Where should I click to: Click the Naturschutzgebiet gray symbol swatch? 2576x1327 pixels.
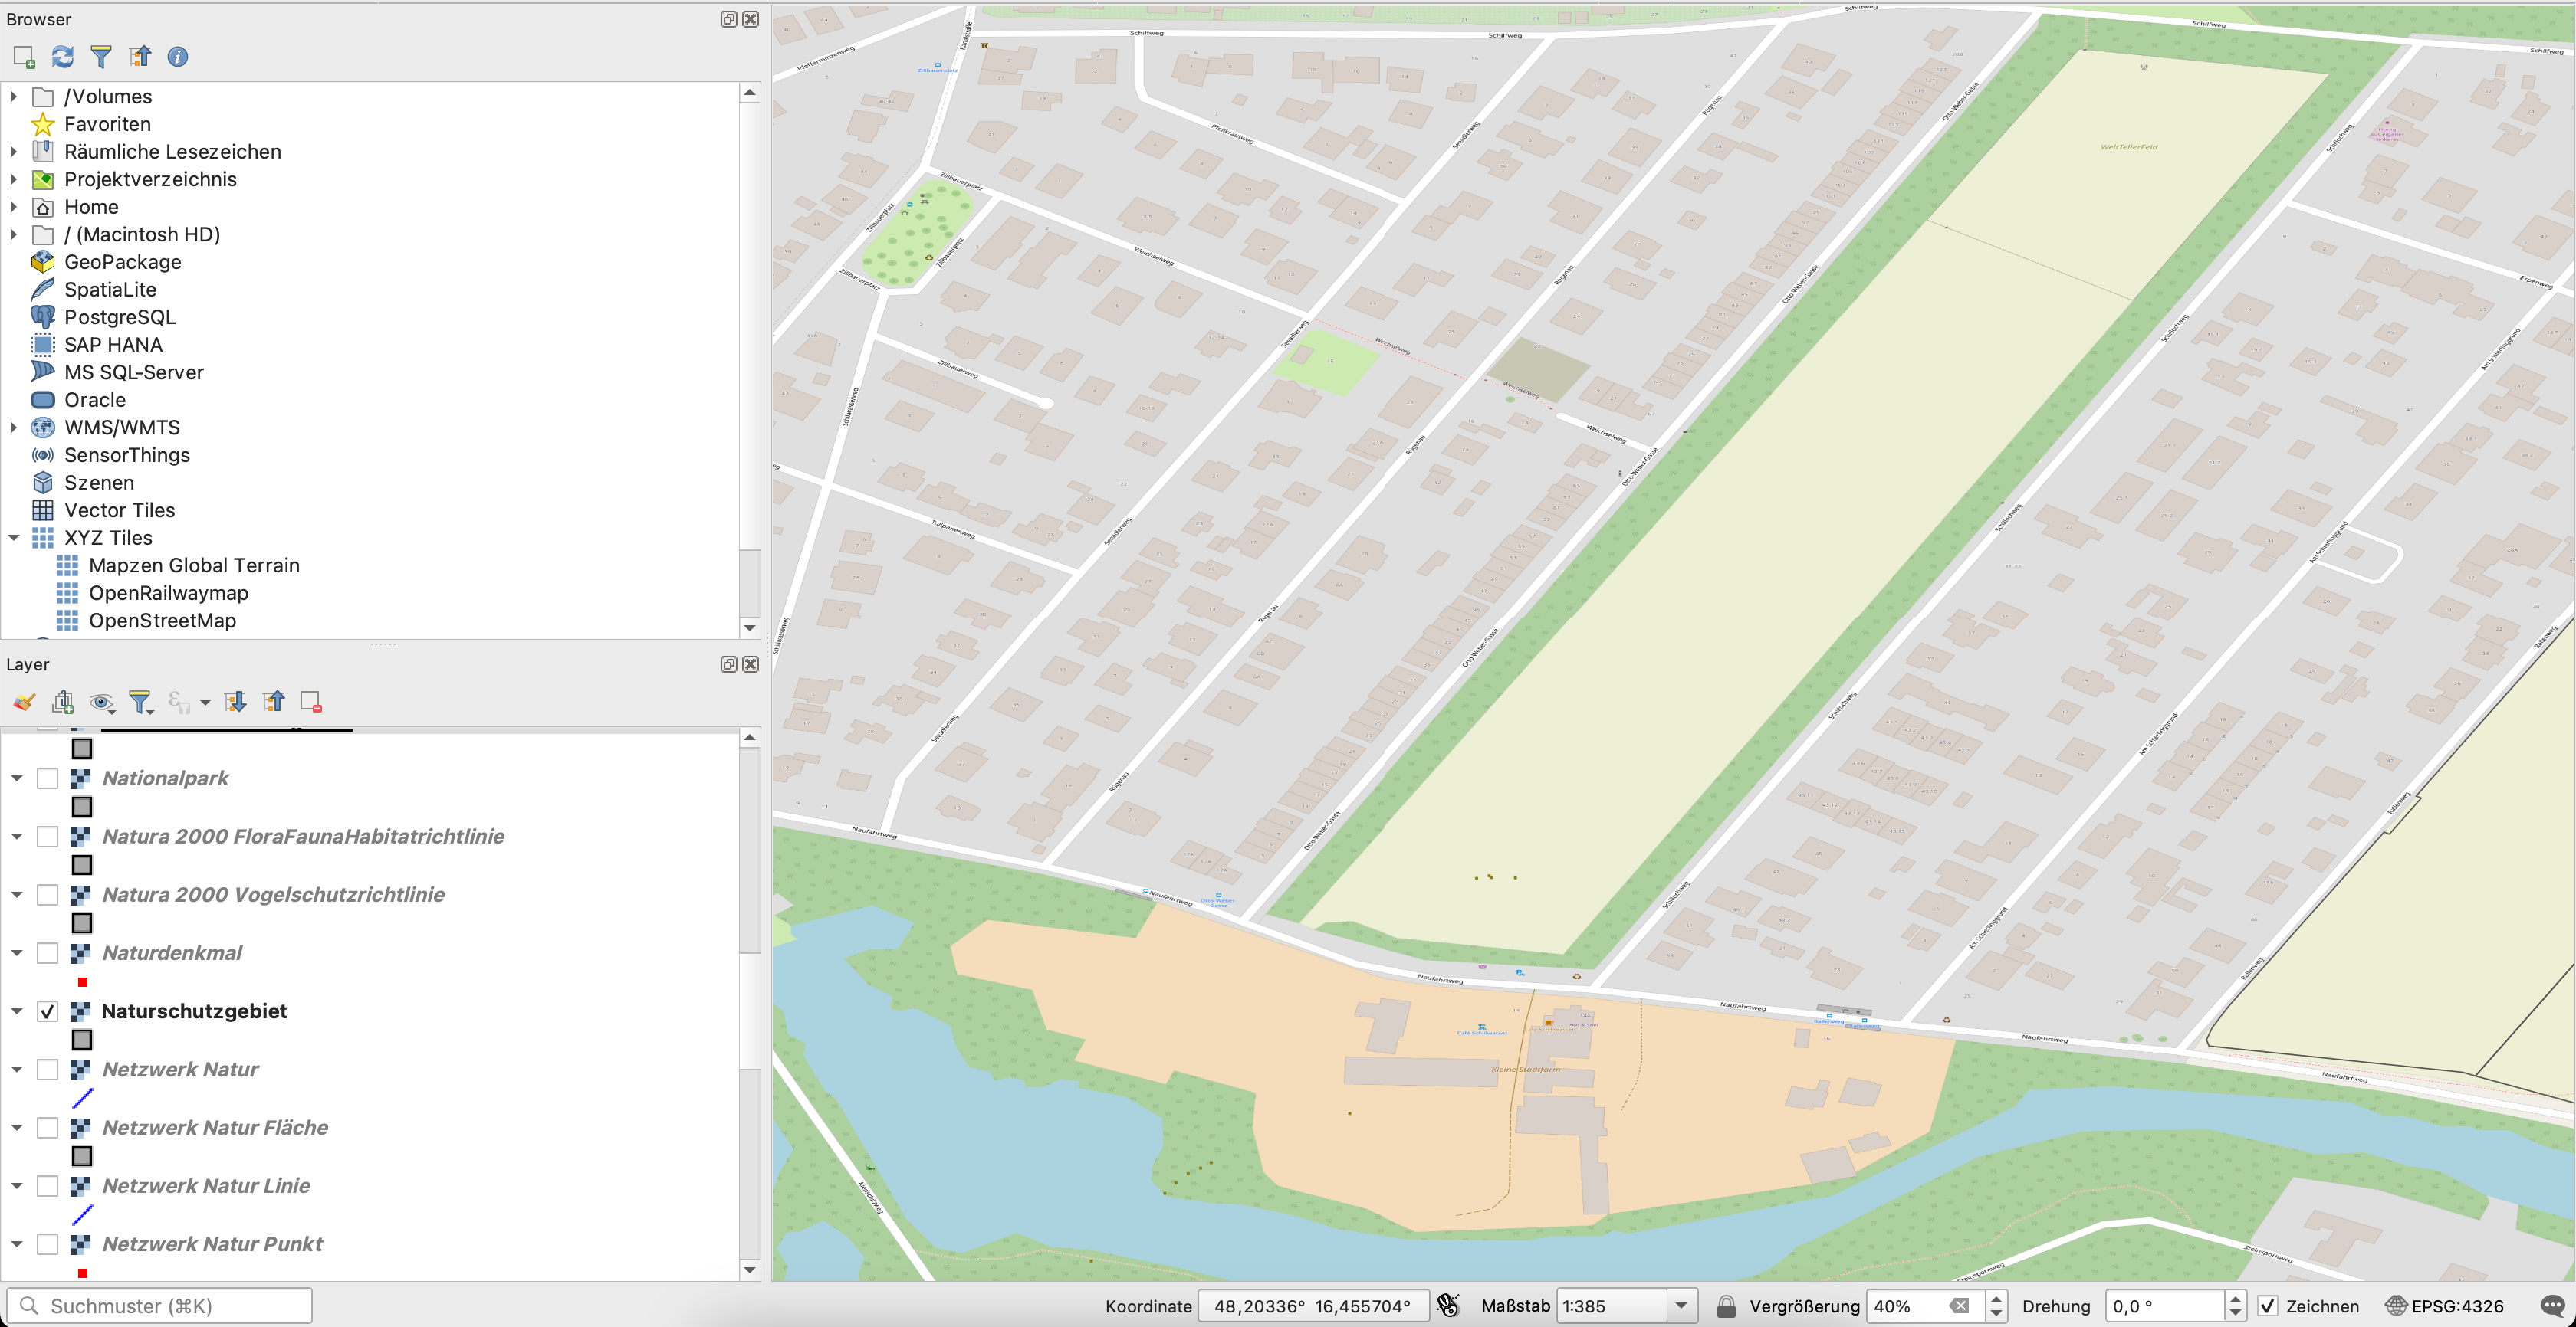(x=82, y=1040)
